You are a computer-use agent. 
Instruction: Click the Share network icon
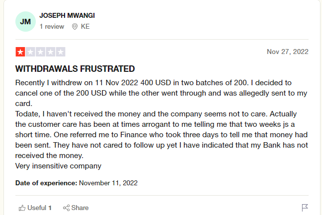point(66,208)
